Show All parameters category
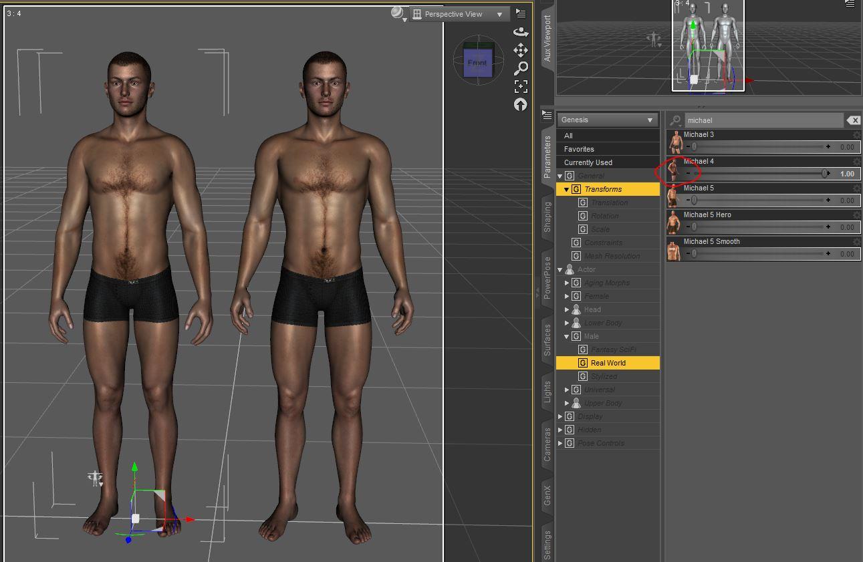863x562 pixels. pos(608,136)
